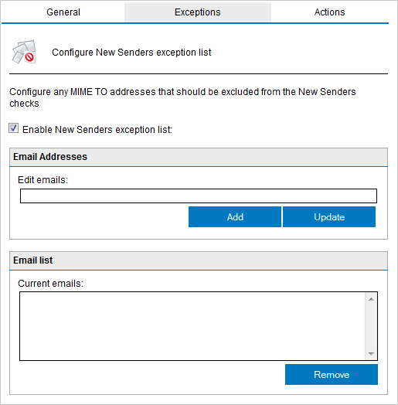Open the Actions tab

329,12
